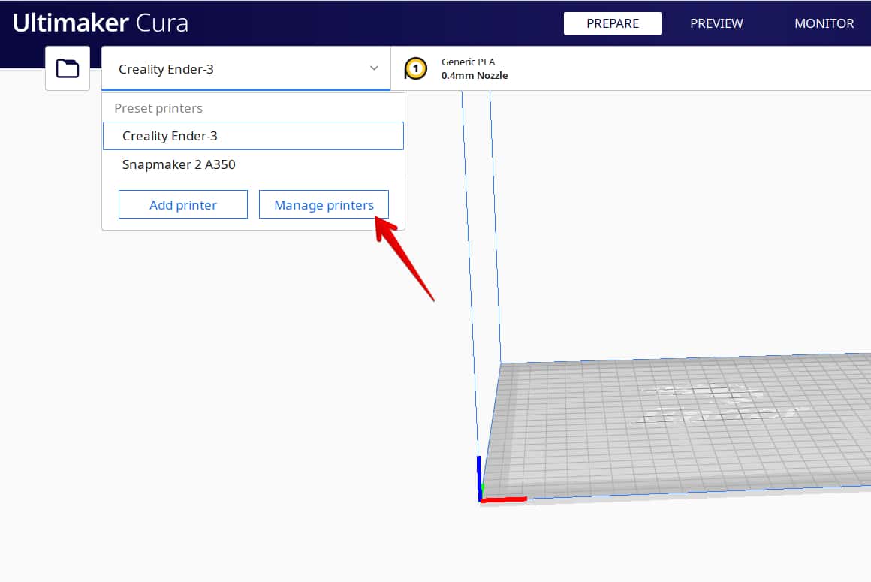Collapse the Creality Ender-3 printer dropdown
Image resolution: width=871 pixels, height=582 pixels.
click(x=246, y=68)
